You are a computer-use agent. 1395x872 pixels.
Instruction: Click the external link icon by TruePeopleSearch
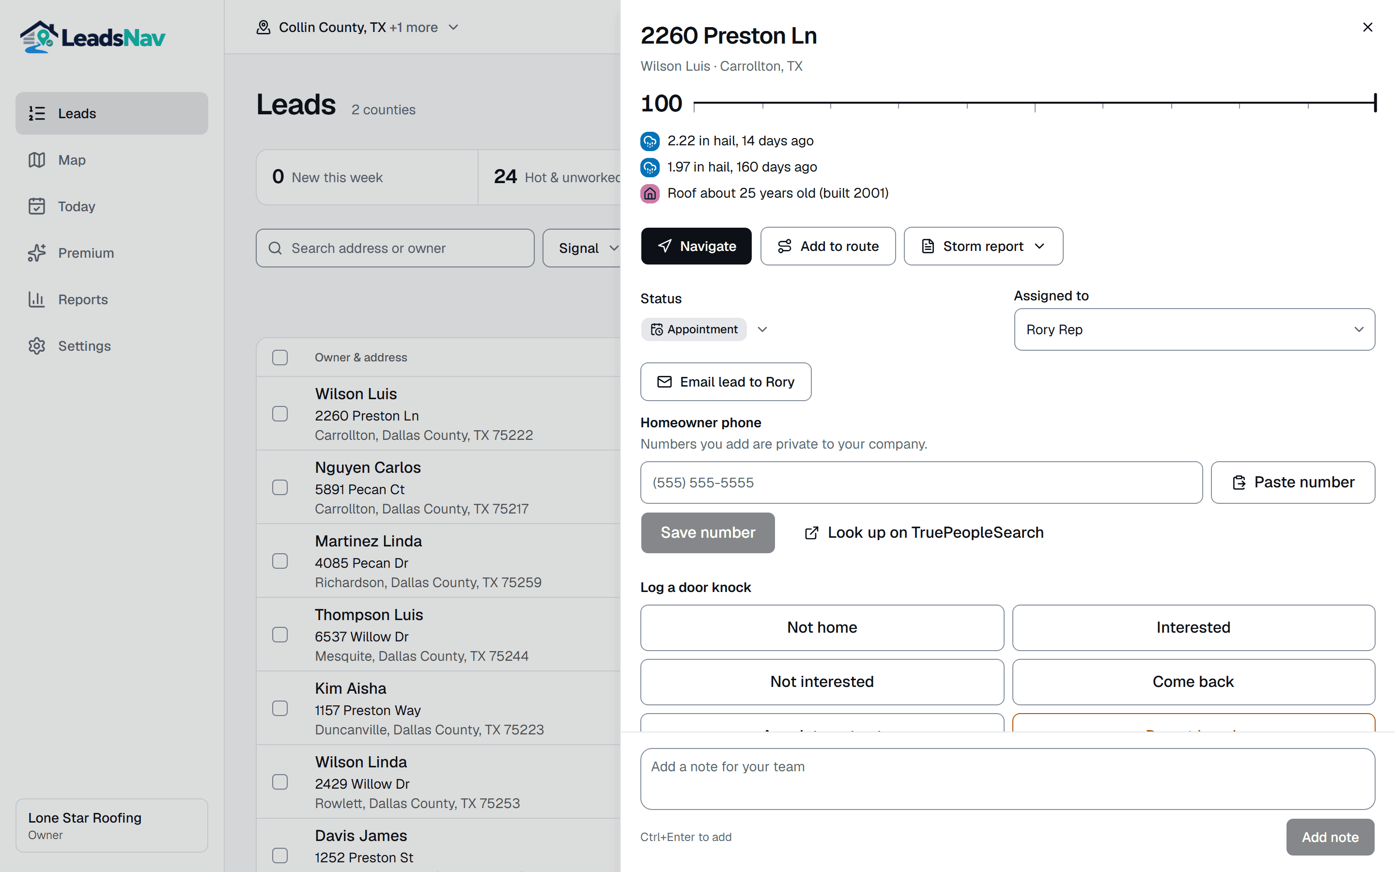coord(811,532)
